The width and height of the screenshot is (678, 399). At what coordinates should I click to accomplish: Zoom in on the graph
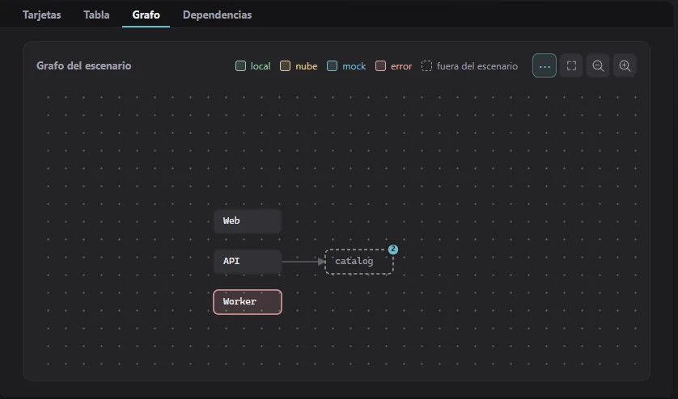(x=625, y=65)
